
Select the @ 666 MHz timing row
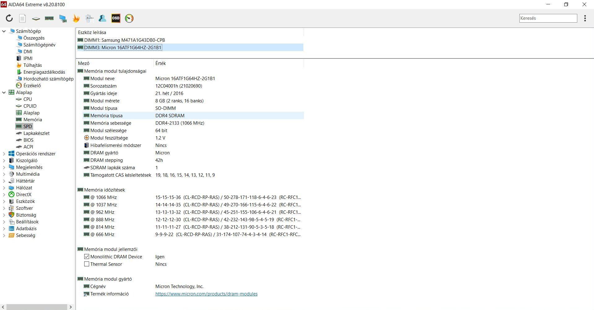pyautogui.click(x=193, y=235)
